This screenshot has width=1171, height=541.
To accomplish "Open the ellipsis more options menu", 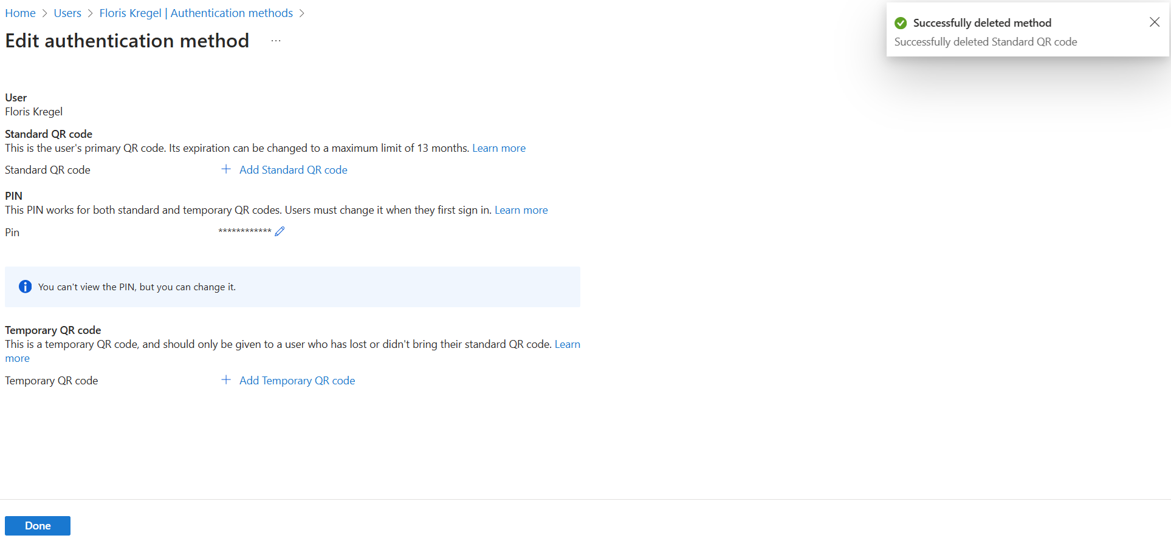I will pos(276,41).
